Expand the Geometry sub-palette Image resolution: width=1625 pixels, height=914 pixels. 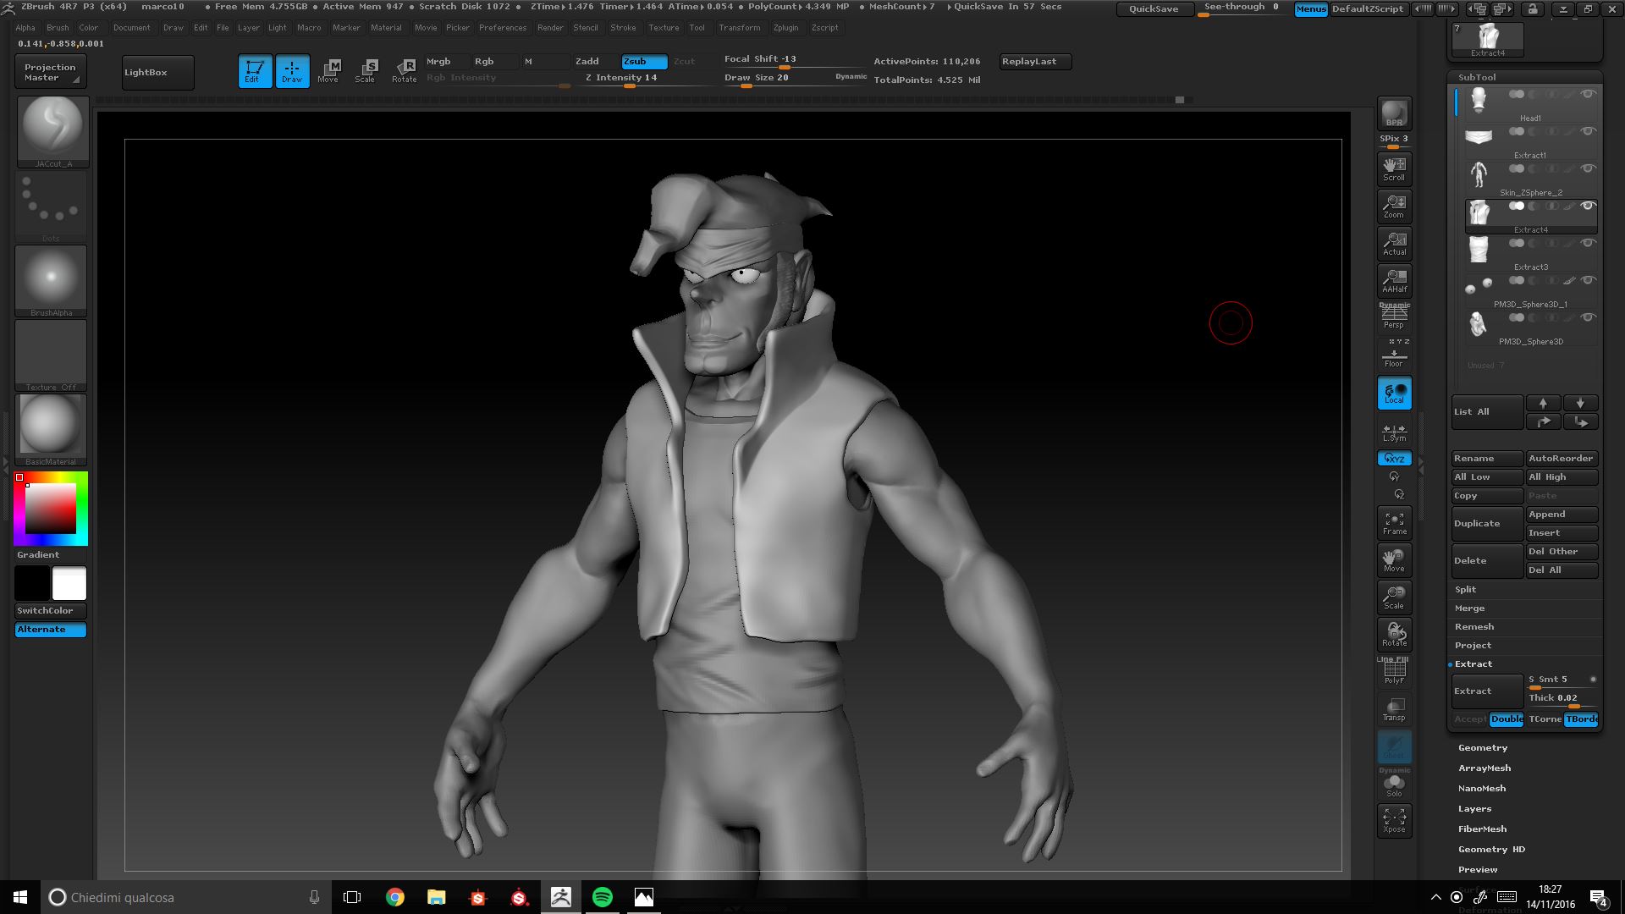pos(1483,748)
